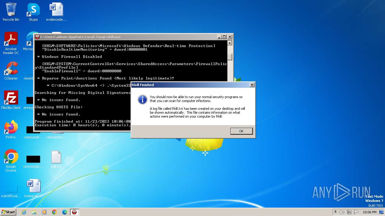Click the 'Reparse Point/Junctions Found' line
The width and height of the screenshot is (385, 216).
pyautogui.click(x=106, y=78)
